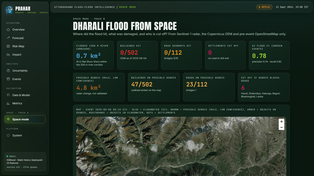Click the timestamp 12 Sept 2024
314x176 pixels.
[x=292, y=7]
